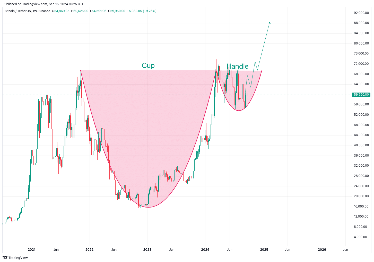Click the 44,000.00 price axis label
The width and height of the screenshot is (374, 262).
tap(361, 135)
